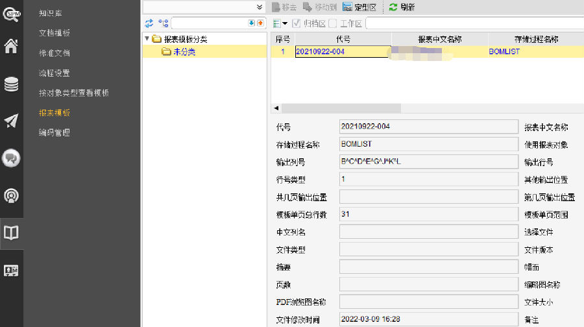584x327 pixels.
Task: Click the 中文列名 field
Action: 429,231
